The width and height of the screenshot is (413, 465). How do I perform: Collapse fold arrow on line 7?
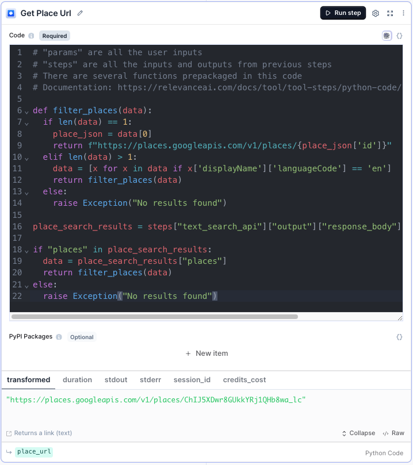[26, 124]
